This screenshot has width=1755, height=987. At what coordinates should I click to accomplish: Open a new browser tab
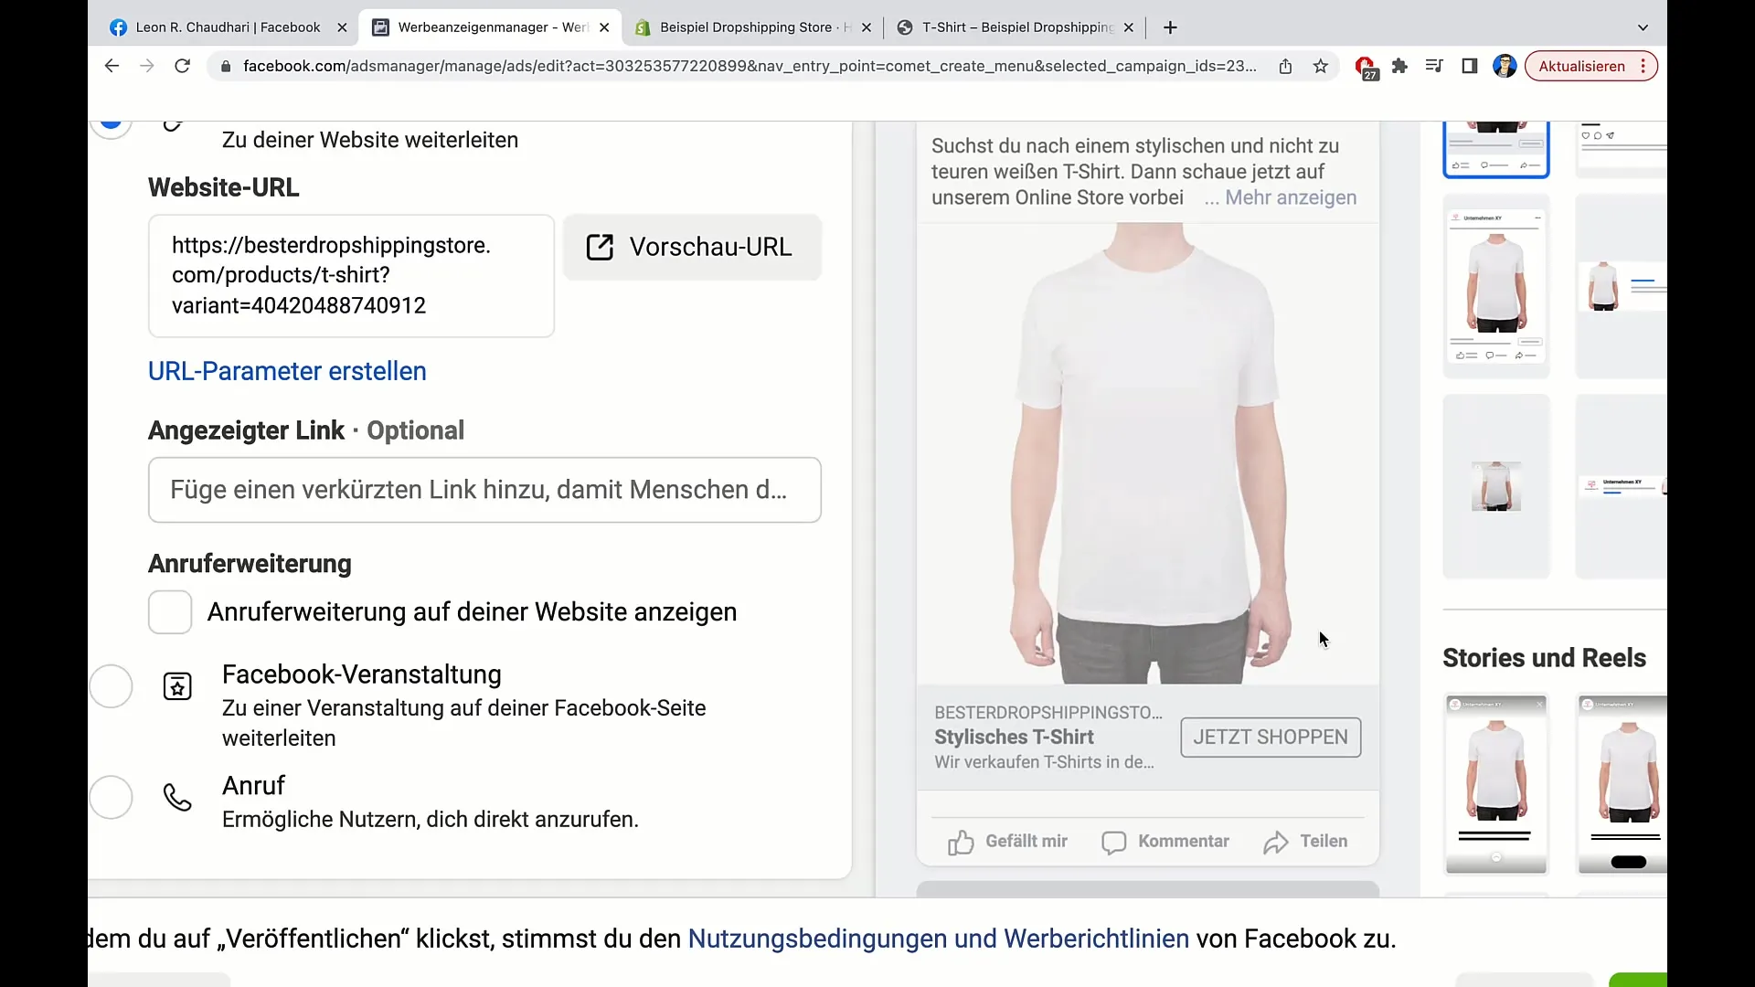pyautogui.click(x=1170, y=27)
